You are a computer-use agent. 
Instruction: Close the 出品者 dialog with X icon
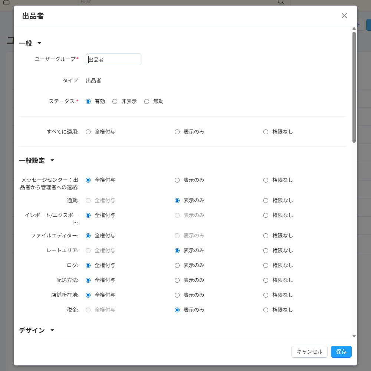click(344, 16)
